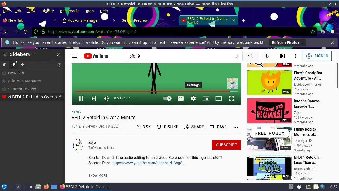
Task: SAVE video to playlist
Action: [218, 127]
